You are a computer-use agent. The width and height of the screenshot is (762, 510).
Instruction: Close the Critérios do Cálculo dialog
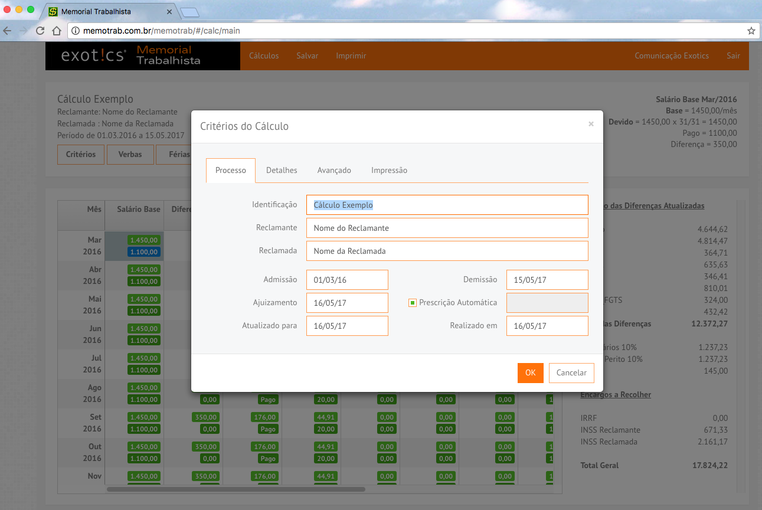click(591, 124)
